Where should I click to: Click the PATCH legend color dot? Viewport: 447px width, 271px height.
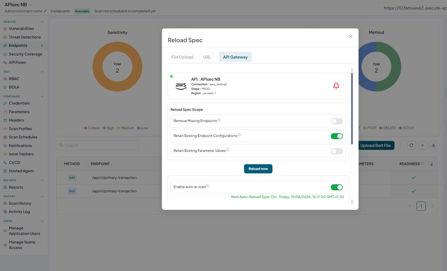[x=400, y=128]
